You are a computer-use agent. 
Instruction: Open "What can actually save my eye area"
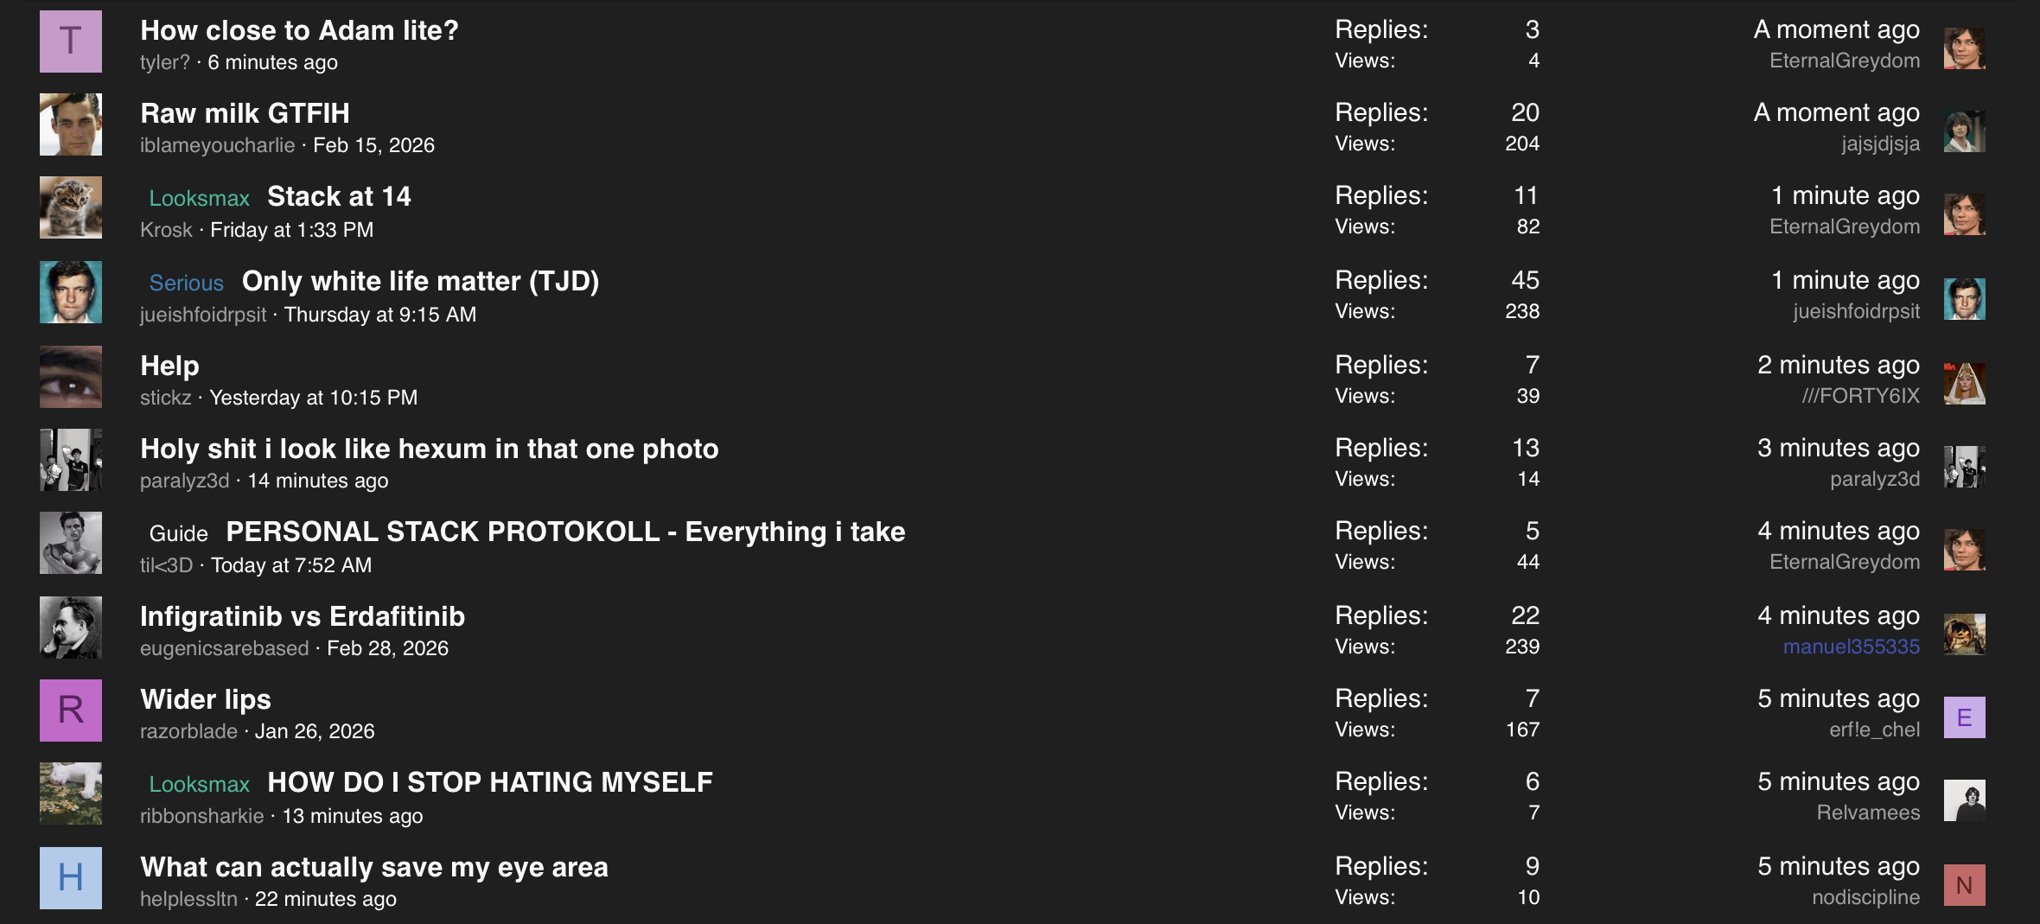click(374, 867)
